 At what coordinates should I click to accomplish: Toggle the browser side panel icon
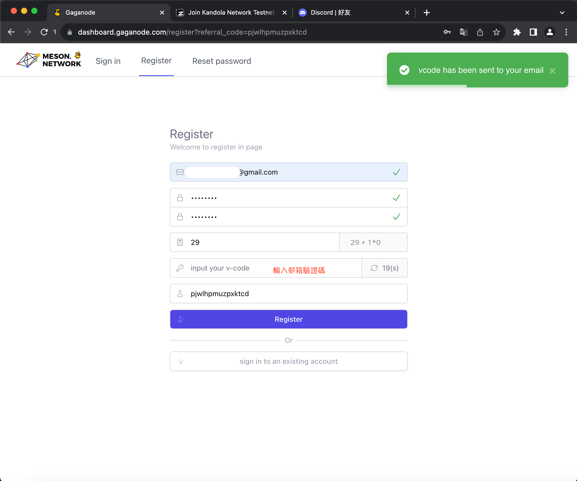[x=533, y=32]
